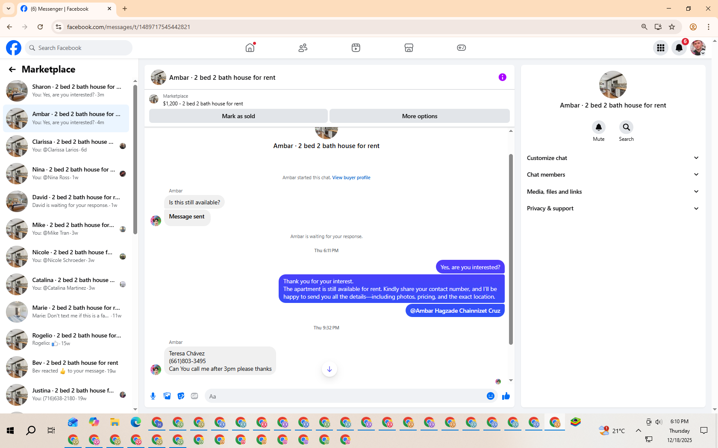The height and width of the screenshot is (448, 718).
Task: Open the Facebook menu grid icon
Action: tap(661, 48)
